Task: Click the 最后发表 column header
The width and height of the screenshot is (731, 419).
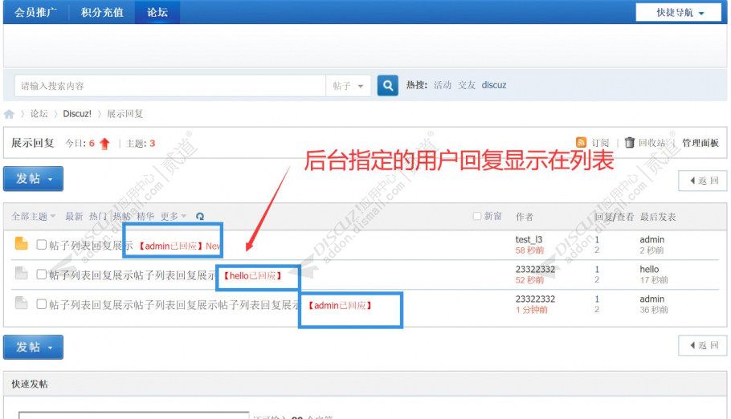Action: (658, 217)
